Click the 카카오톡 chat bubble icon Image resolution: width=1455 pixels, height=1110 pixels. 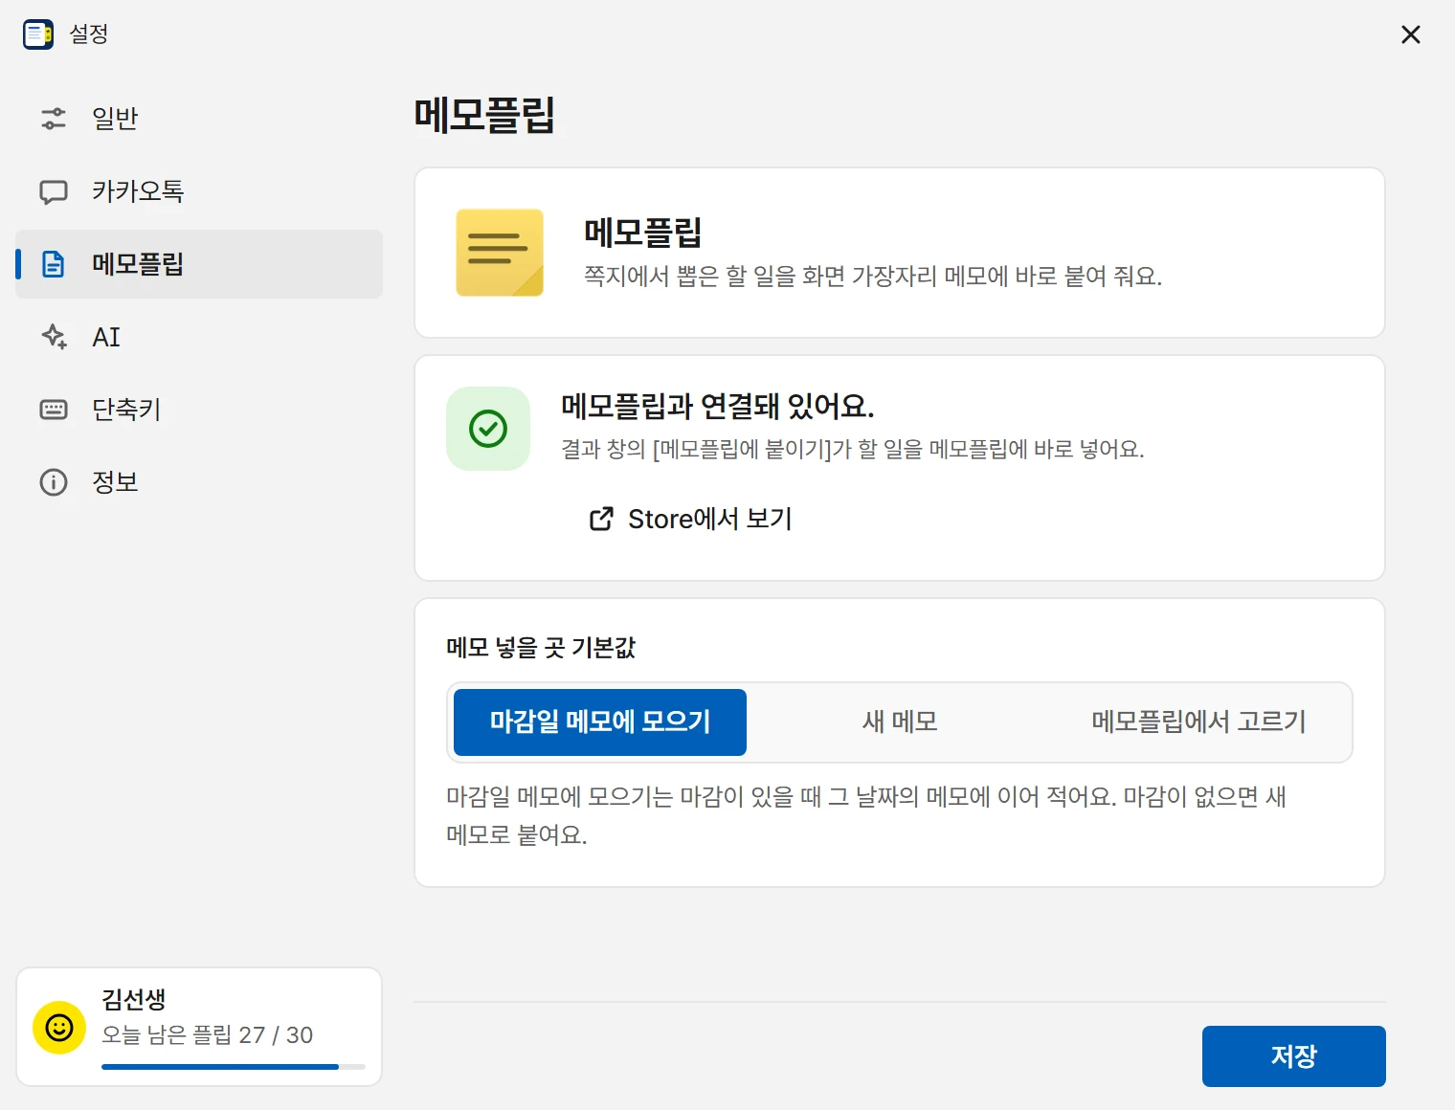click(x=54, y=191)
